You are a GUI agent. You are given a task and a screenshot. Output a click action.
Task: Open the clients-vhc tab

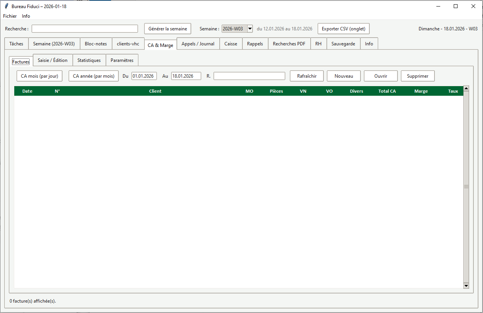[128, 43]
